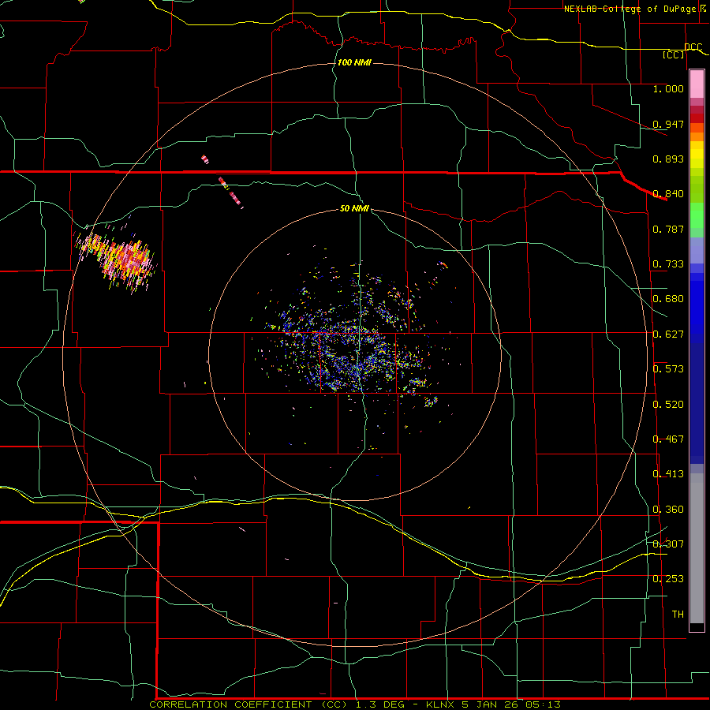Click the 0.787 legend value
Screen dimensions: 710x710
[668, 229]
